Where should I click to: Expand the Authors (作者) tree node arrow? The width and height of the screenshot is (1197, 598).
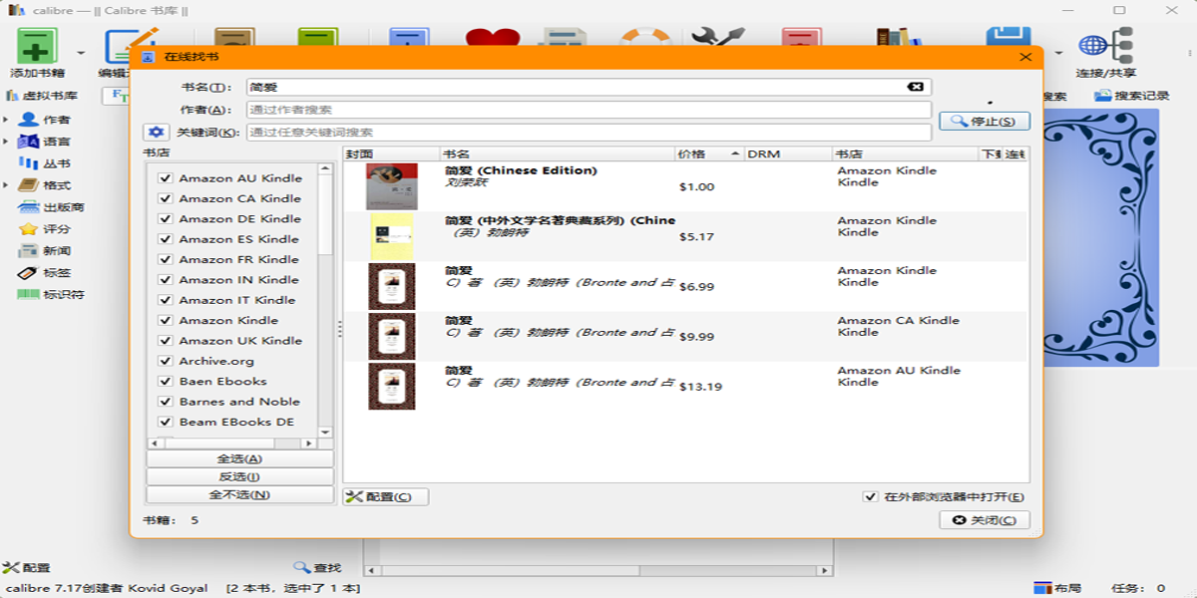click(6, 120)
